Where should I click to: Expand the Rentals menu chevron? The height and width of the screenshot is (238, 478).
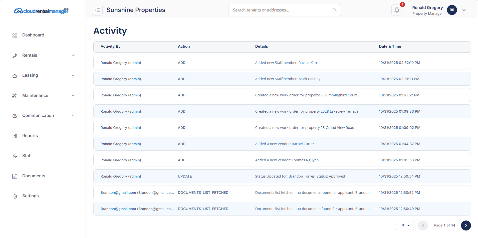(x=73, y=55)
